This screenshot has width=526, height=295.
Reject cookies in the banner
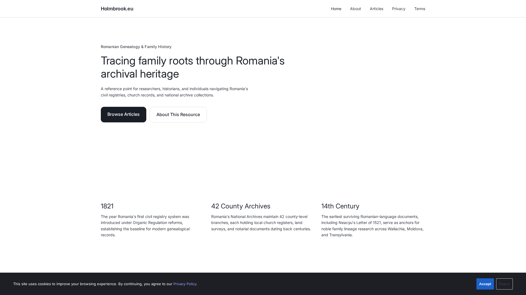pyautogui.click(x=504, y=284)
